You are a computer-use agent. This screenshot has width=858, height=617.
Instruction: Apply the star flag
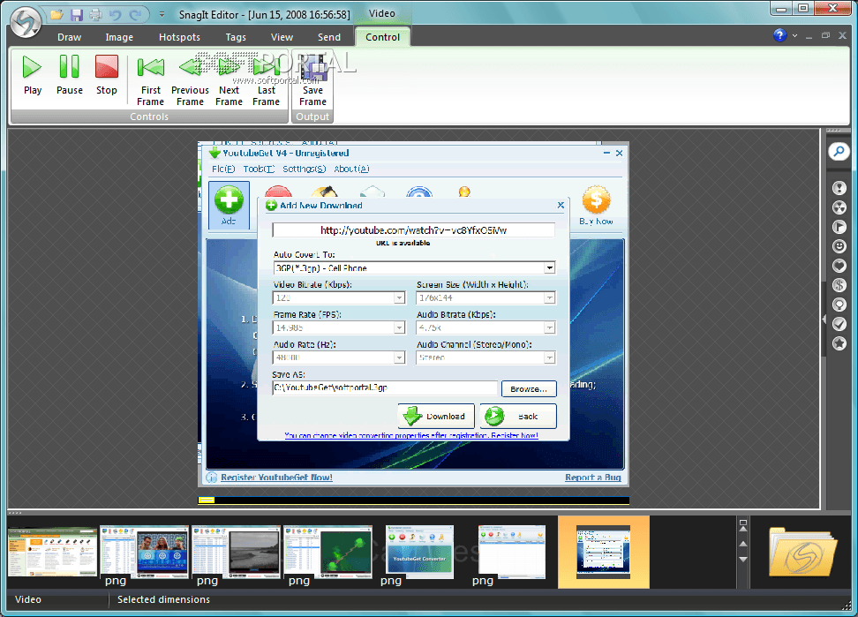839,343
